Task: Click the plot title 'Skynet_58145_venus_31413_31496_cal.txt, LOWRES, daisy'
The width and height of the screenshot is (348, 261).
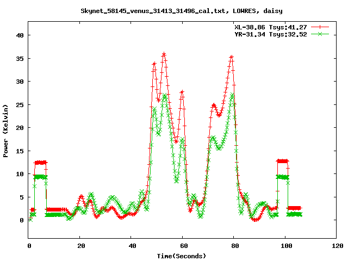Action: coord(182,11)
